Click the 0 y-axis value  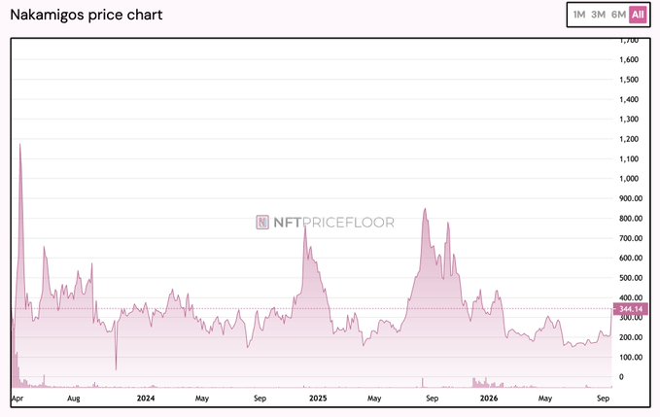pos(621,377)
